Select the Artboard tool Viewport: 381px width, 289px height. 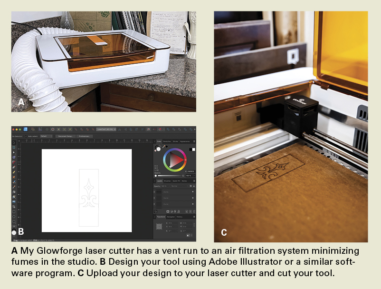tap(14, 147)
